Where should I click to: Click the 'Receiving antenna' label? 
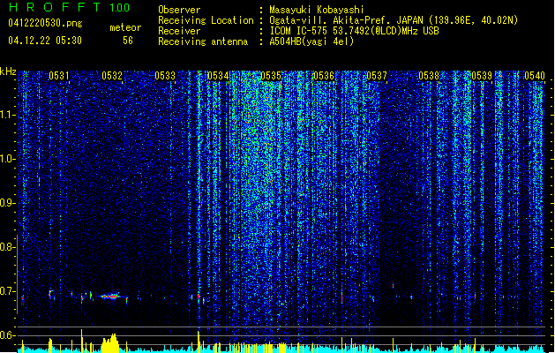click(203, 41)
